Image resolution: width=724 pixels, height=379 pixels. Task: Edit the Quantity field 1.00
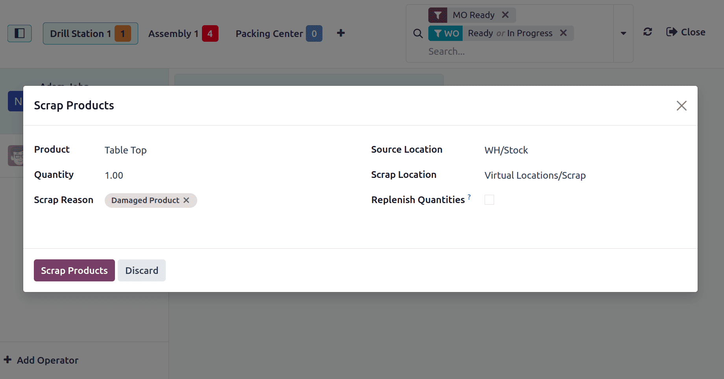coord(114,176)
